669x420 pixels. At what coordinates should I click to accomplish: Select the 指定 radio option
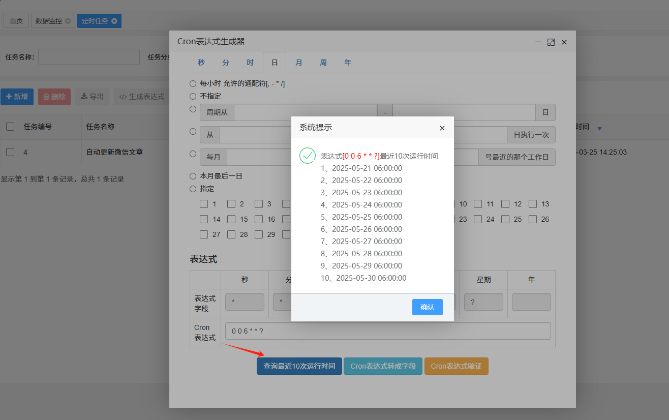(193, 189)
